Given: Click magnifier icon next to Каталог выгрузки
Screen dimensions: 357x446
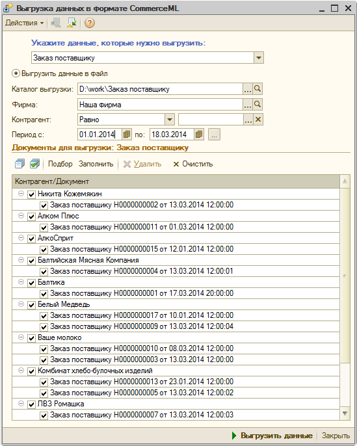Looking at the screenshot, I should (x=258, y=88).
